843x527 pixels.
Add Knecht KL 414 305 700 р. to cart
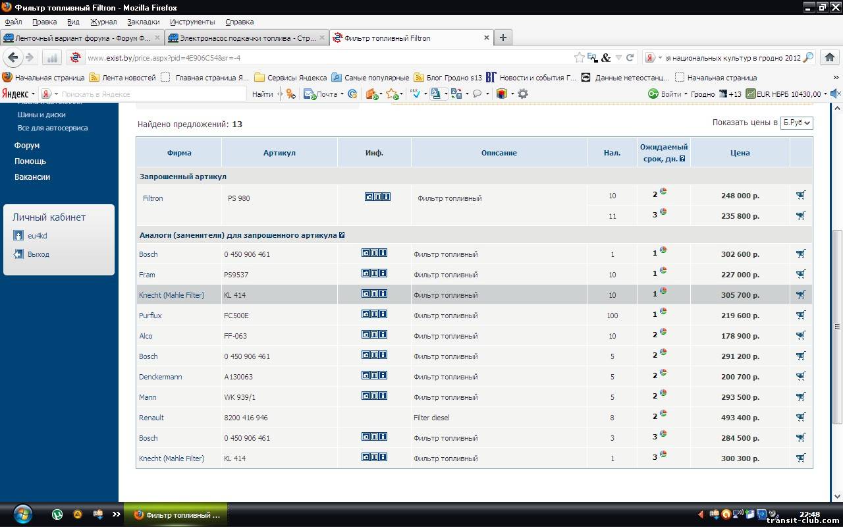coord(801,294)
